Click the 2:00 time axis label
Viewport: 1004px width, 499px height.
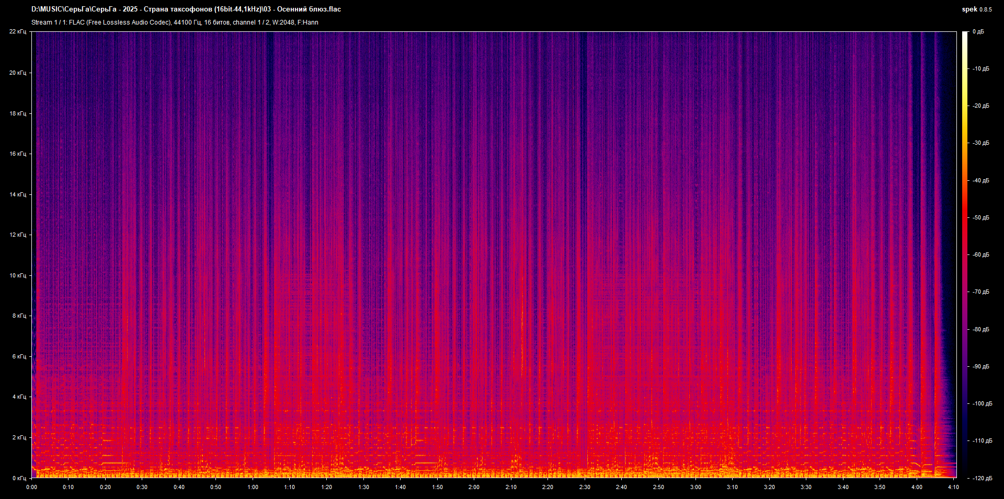click(474, 487)
